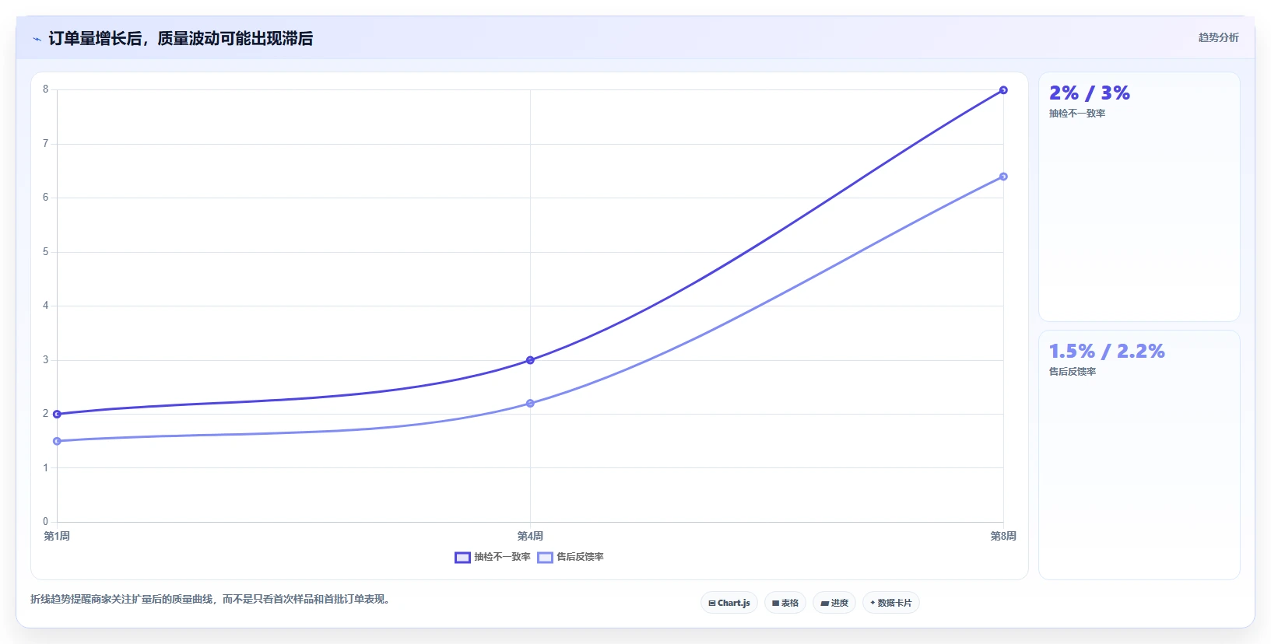Select the 进度 tag
Screen dimensions: 1271x644
[834, 603]
